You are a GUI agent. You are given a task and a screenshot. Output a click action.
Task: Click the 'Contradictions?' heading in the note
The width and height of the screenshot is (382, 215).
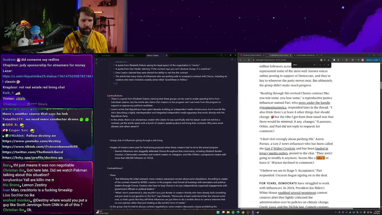(x=115, y=168)
